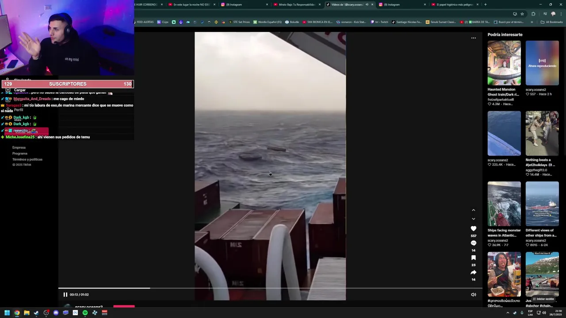Open comments with the speech bubble icon
This screenshot has width=566, height=318.
pos(473,243)
